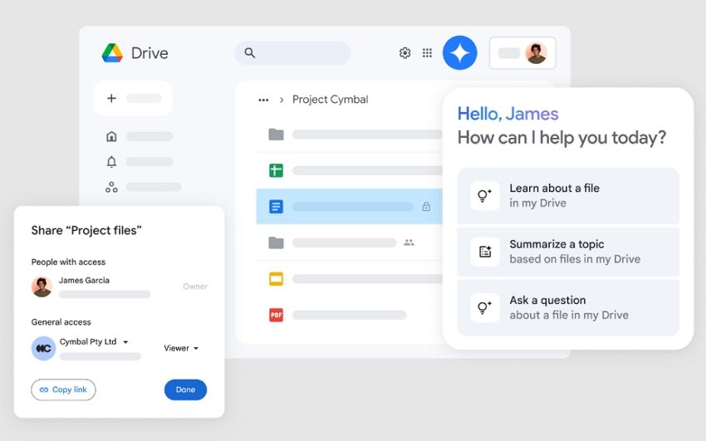Click the search magnifier icon

click(249, 53)
